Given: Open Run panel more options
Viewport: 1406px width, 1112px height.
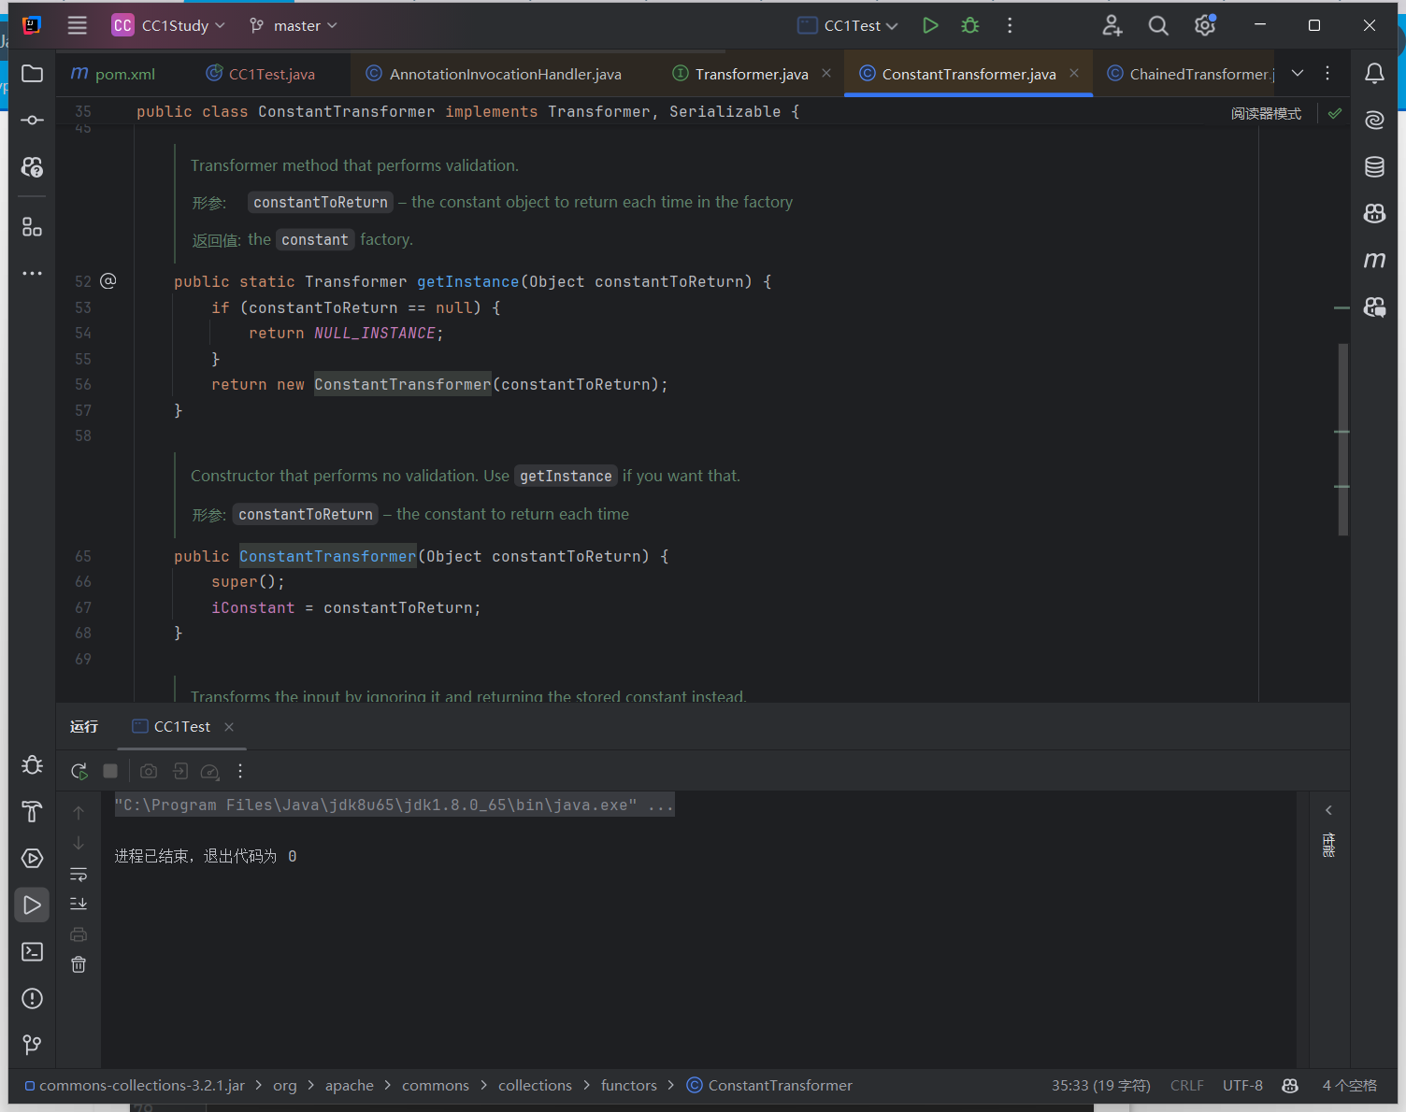Looking at the screenshot, I should click(240, 771).
